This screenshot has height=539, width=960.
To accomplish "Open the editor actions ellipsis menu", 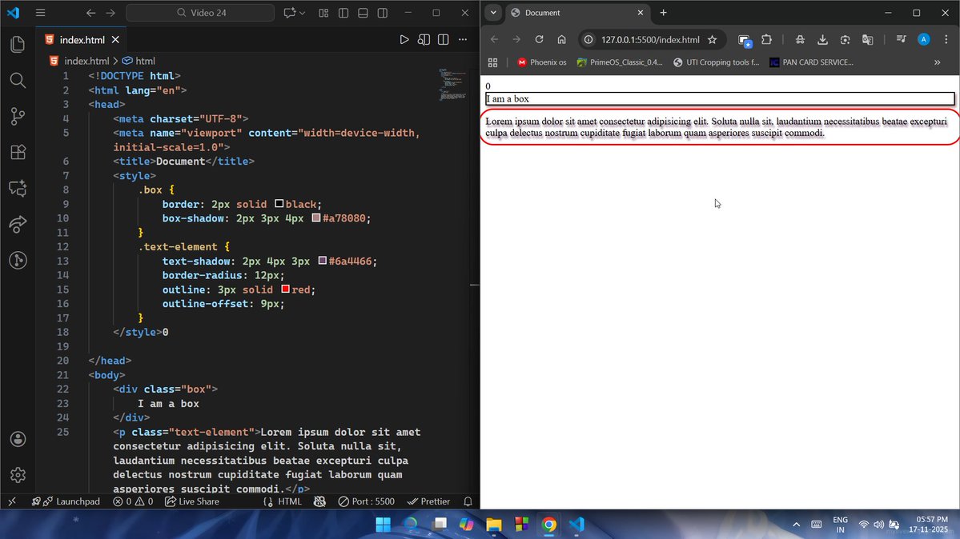I will point(463,39).
